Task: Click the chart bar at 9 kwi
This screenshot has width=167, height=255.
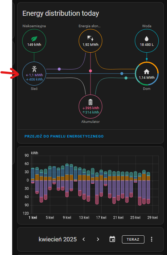Action: (67, 181)
